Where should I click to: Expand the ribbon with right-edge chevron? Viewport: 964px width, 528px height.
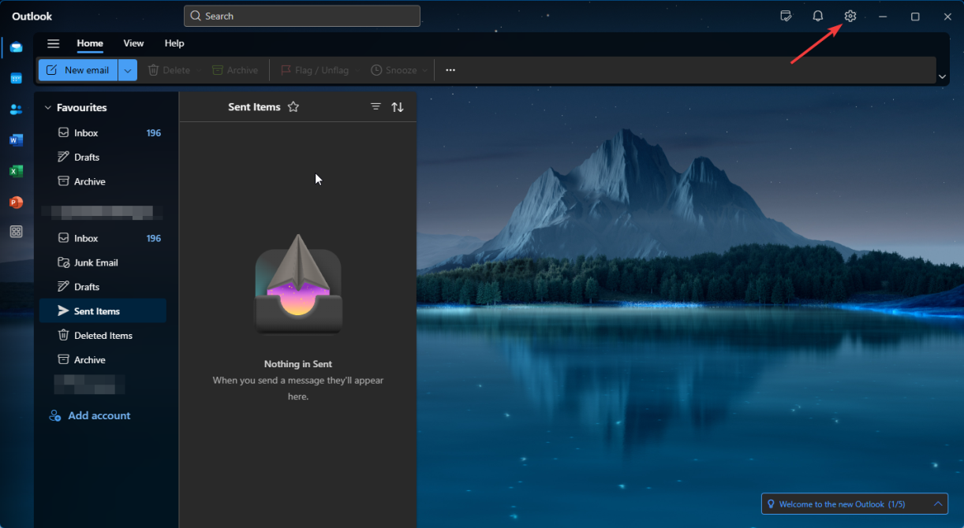coord(943,76)
